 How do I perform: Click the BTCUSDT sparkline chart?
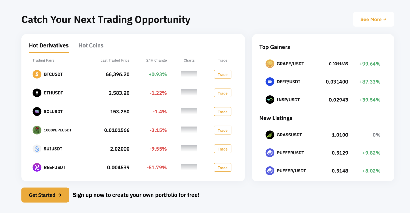coord(189,74)
